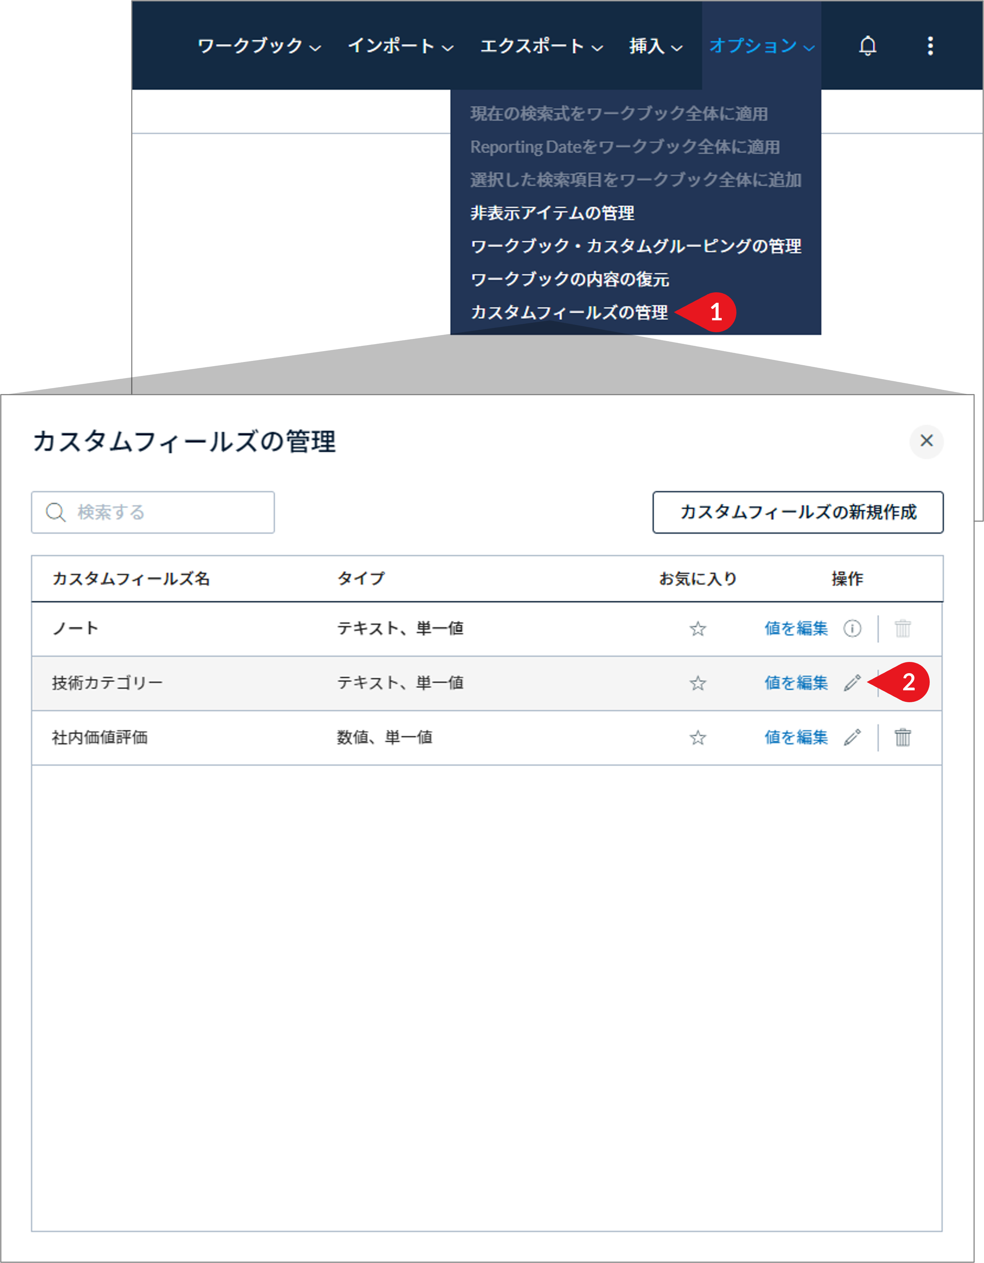Click 数値、単一値 type cell
984x1263 pixels.
tap(385, 737)
